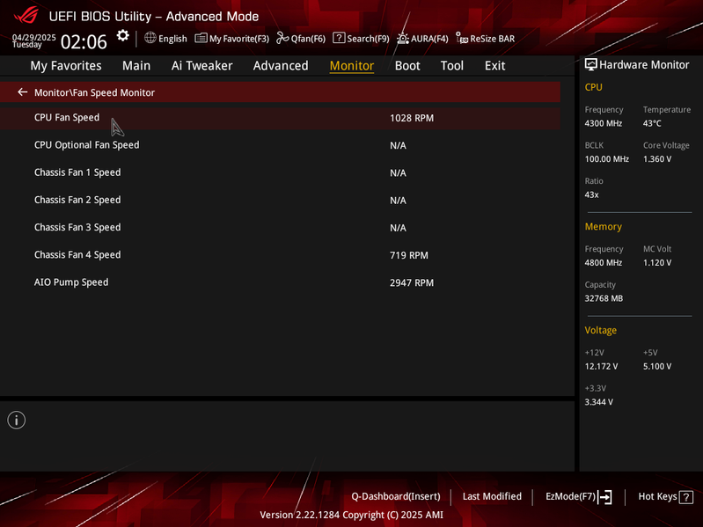The height and width of the screenshot is (527, 703).
Task: Go back using the Fan Speed Monitor arrow
Action: (22, 91)
